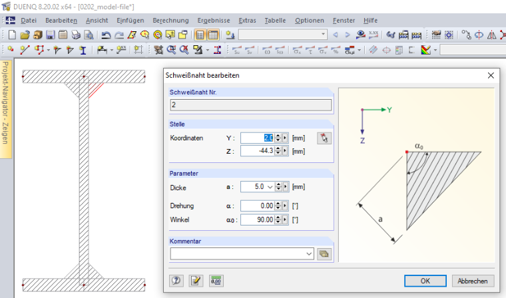Toggle the navigator panel icon in the toolbar
This screenshot has height=298, width=506.
point(200,35)
